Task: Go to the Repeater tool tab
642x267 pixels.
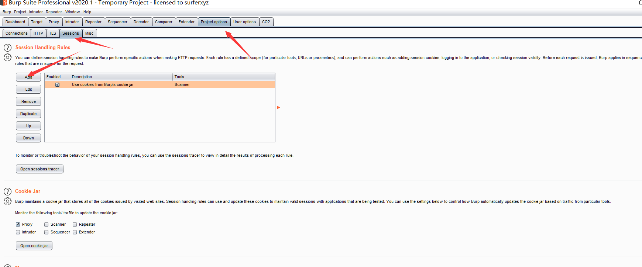Action: (93, 22)
